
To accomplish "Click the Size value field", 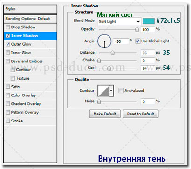I will click(x=148, y=68).
